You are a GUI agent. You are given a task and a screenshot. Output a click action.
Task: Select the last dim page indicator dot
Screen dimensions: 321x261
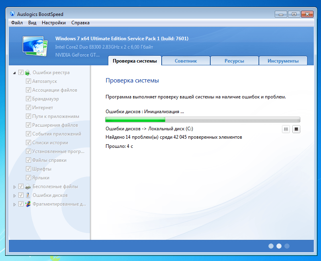coord(287,246)
